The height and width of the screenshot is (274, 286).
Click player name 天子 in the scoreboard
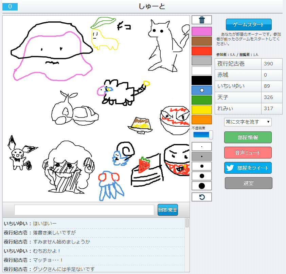(x=223, y=97)
